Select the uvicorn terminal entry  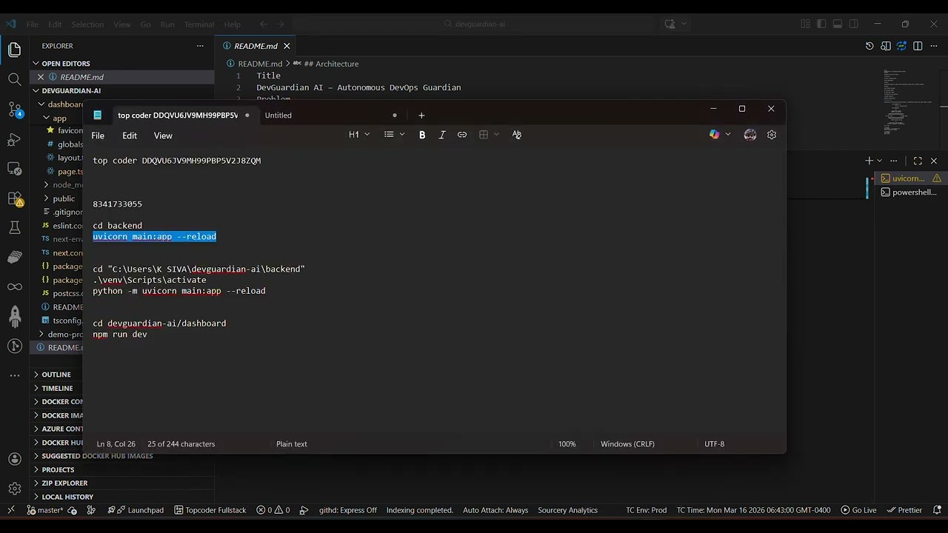coord(909,178)
